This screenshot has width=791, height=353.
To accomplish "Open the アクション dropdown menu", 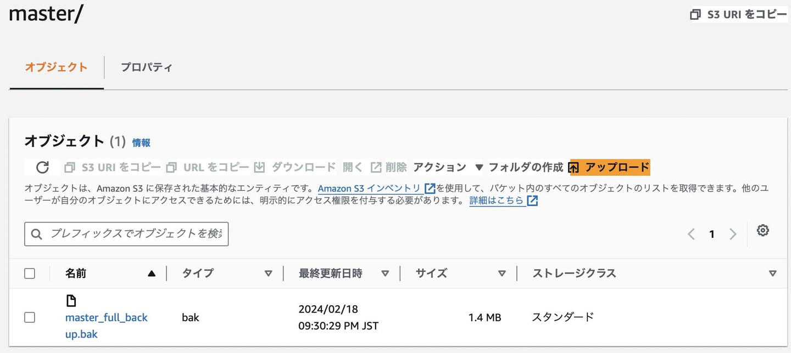I will (448, 167).
